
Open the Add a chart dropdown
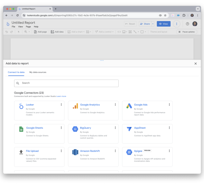76,32
